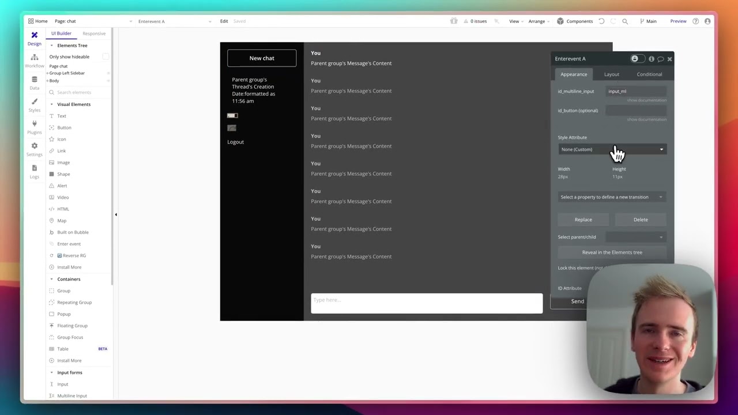Open Components in top bar

pos(575,21)
